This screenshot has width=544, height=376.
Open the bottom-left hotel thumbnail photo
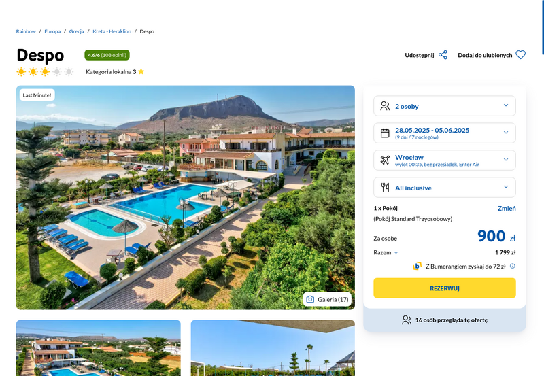point(98,348)
